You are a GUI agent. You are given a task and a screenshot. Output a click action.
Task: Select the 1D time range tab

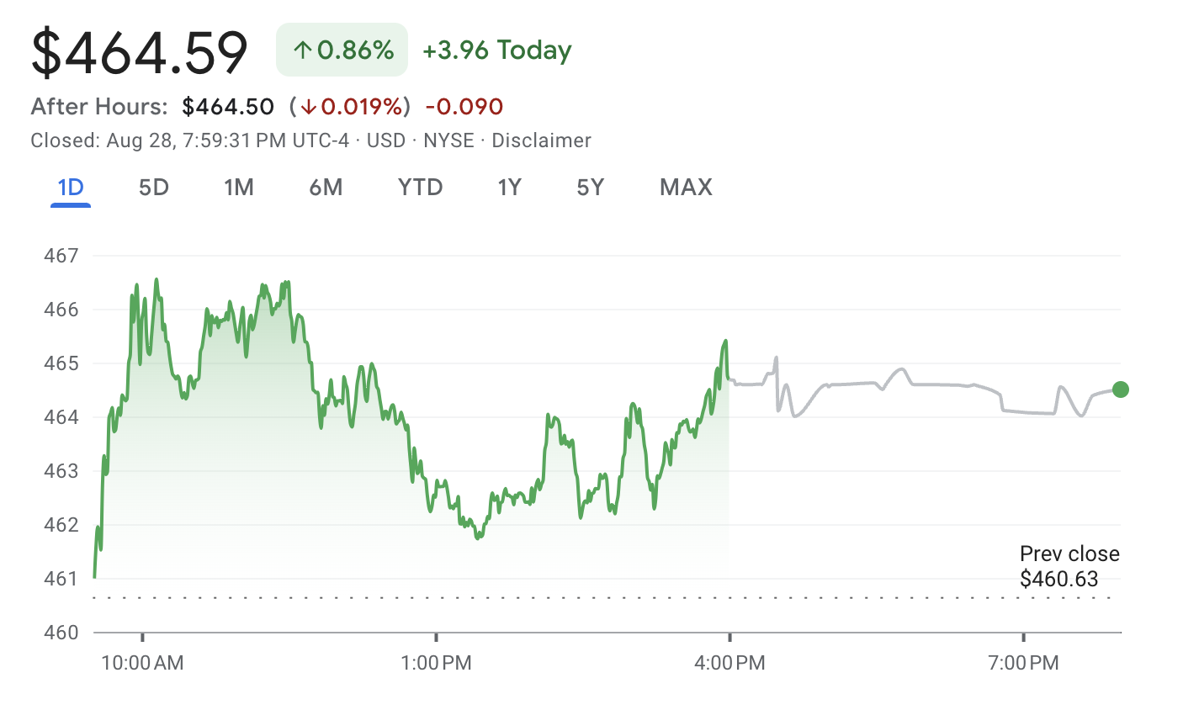point(71,187)
